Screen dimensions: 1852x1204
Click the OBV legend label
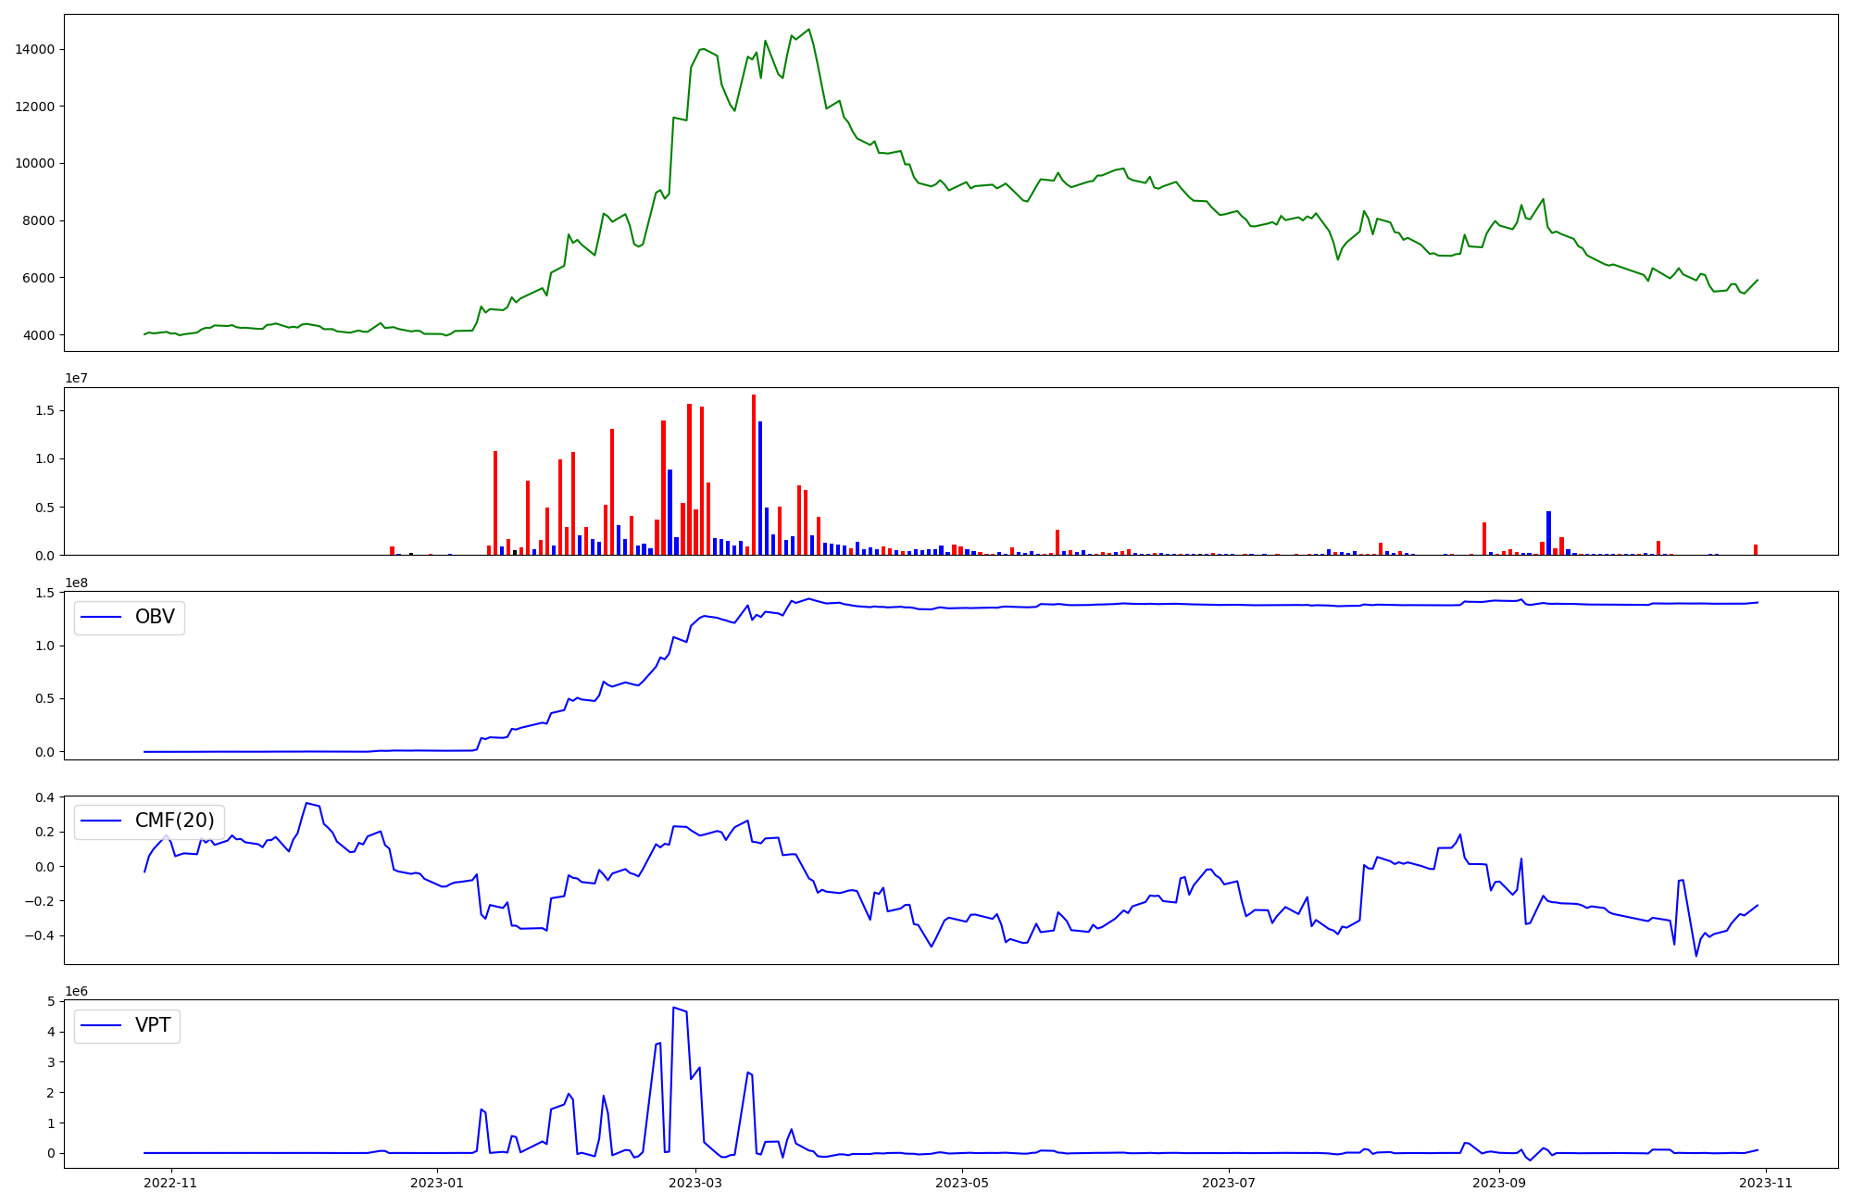[x=155, y=618]
